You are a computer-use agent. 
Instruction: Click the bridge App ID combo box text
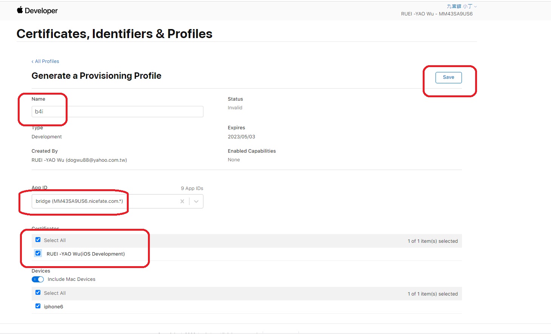[x=79, y=201]
